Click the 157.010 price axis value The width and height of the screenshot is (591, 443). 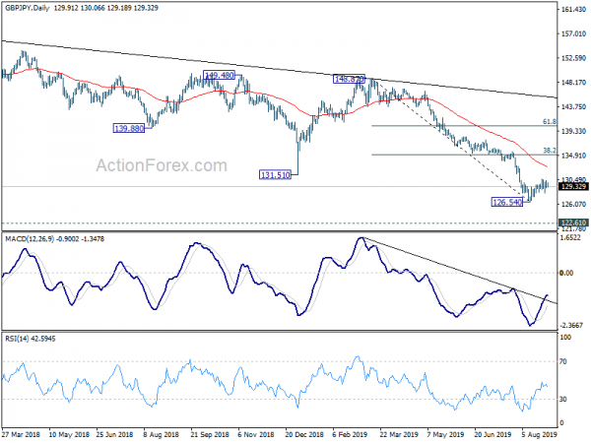573,33
